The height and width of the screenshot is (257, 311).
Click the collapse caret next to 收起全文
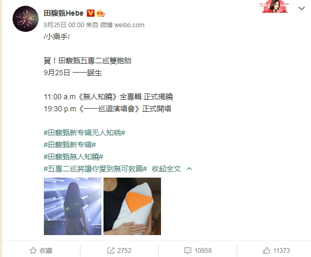pos(189,169)
